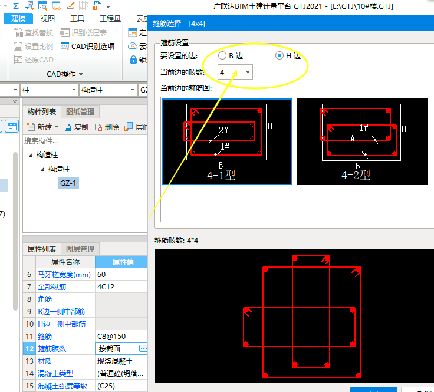Select the 4-2型 stirrup diagram thumbnail
Viewport: 434px width, 392px height.
pyautogui.click(x=363, y=141)
